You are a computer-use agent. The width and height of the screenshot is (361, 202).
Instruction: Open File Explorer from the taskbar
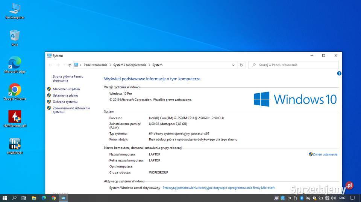34,198
